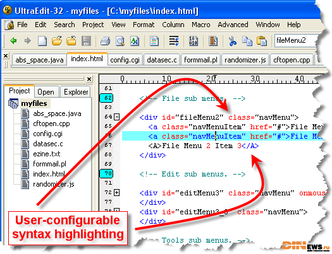332x254 pixels.
Task: Copy selection with the copy icon
Action: tap(247, 41)
